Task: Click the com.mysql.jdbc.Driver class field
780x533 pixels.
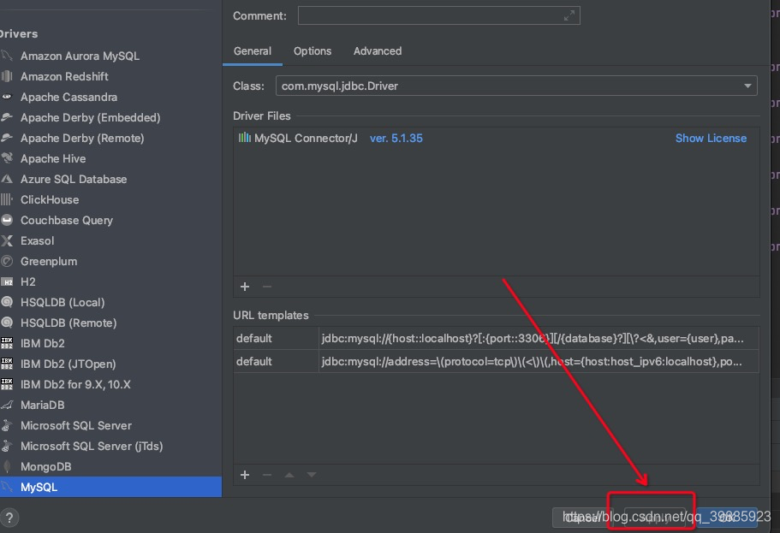Action: click(x=516, y=86)
